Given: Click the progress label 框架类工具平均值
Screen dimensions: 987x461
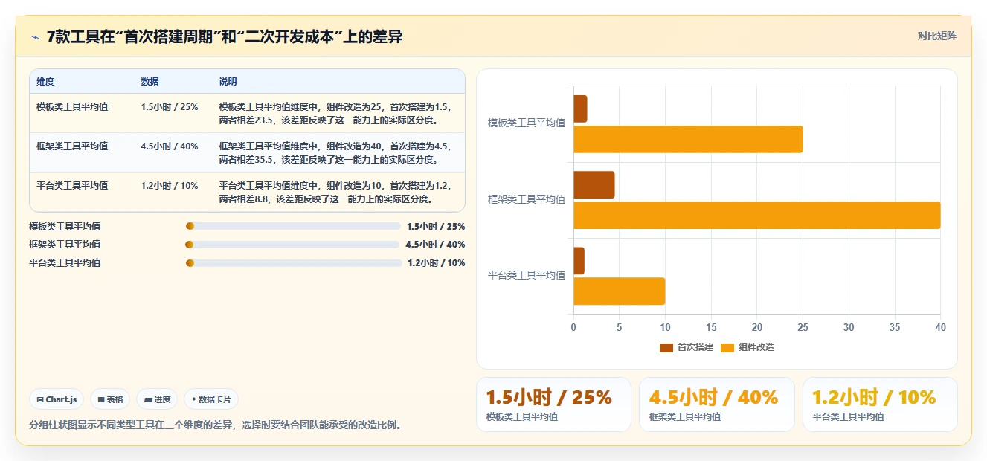Looking at the screenshot, I should coord(65,245).
